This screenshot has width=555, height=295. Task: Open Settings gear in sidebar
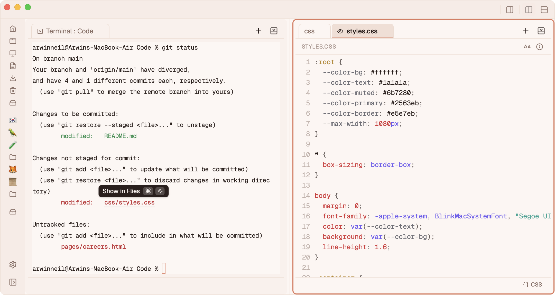click(13, 265)
